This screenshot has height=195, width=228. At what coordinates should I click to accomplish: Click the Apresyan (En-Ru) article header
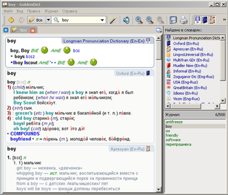tap(130, 149)
